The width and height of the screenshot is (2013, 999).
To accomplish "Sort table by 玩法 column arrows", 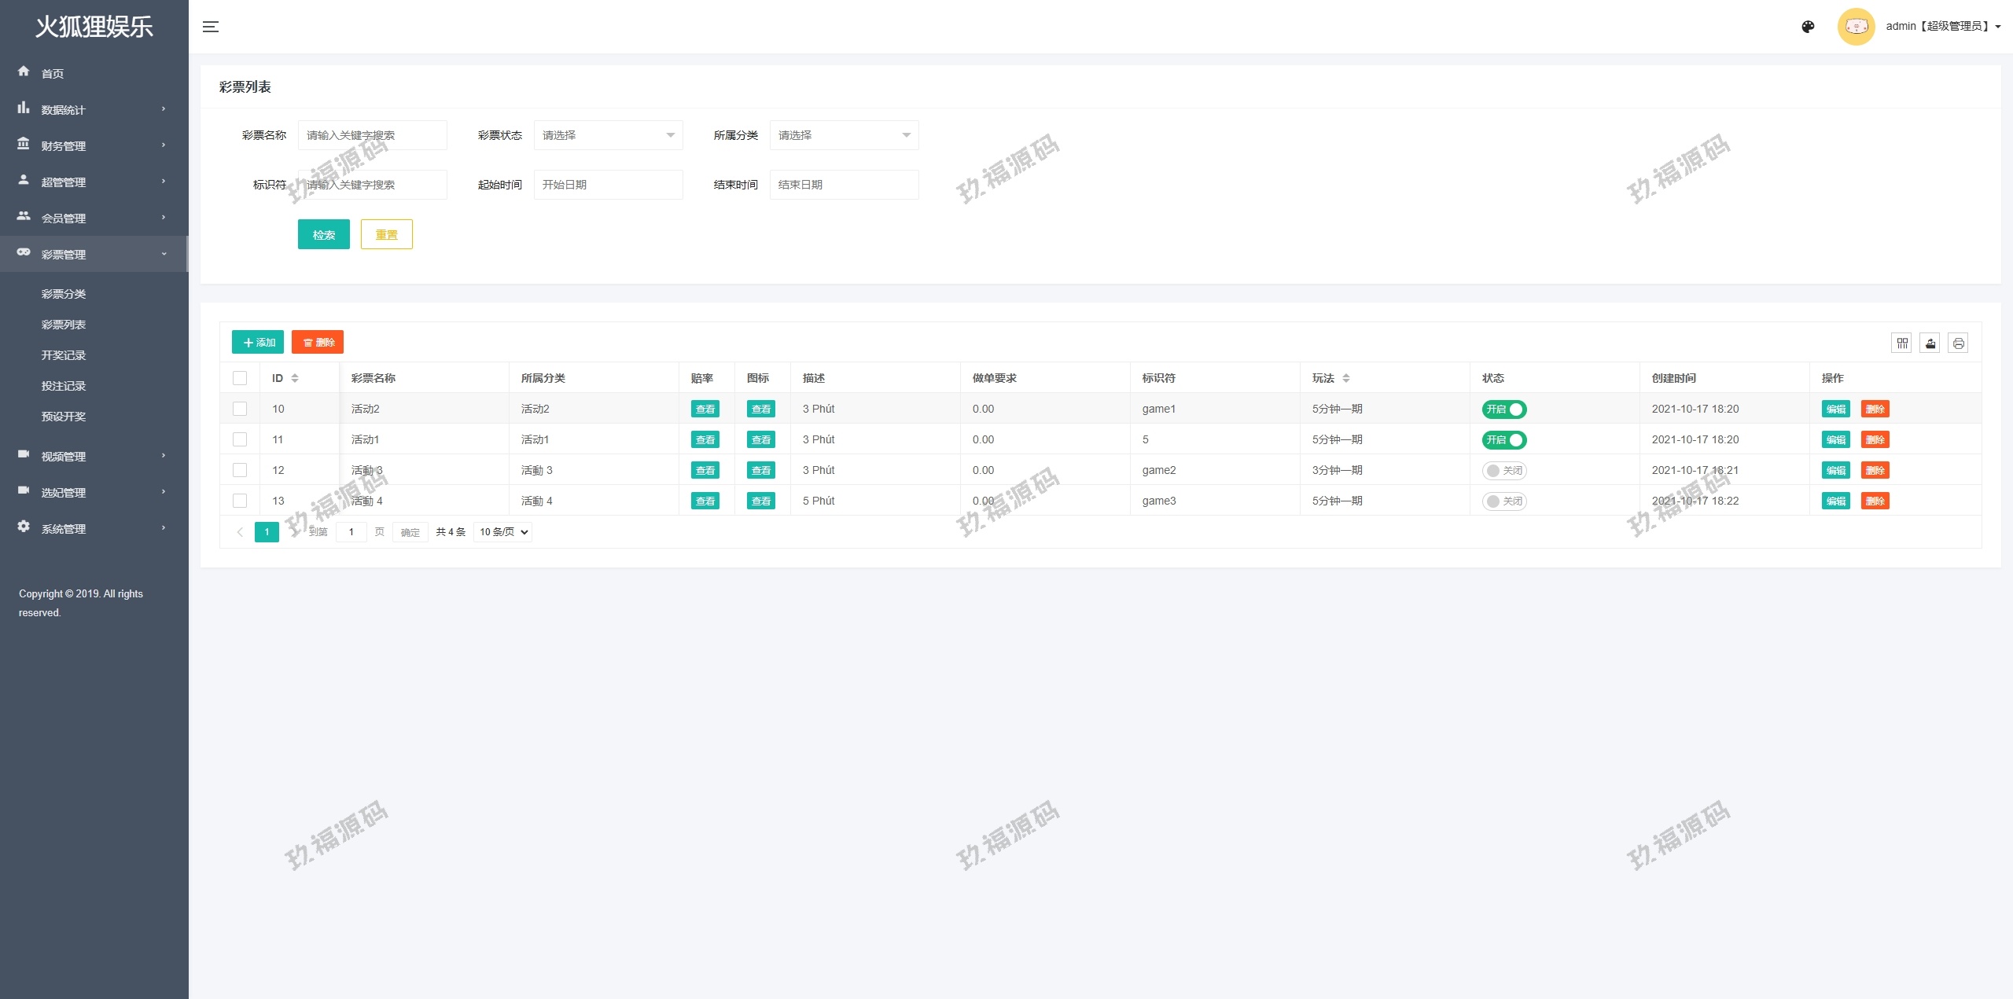I will tap(1346, 378).
